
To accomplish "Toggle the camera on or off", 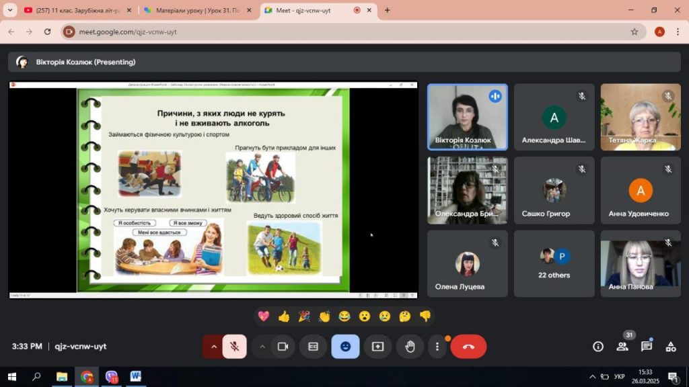I will point(283,347).
